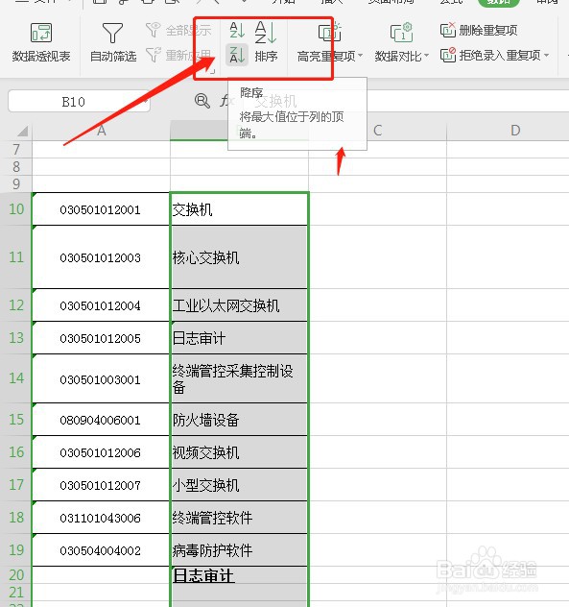Select row 7 header
The height and width of the screenshot is (607, 569).
tap(16, 150)
